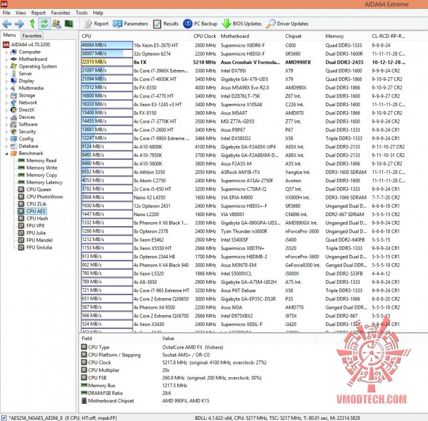This screenshot has width=428, height=421.
Task: Check for Driver Updates
Action: pos(287,24)
